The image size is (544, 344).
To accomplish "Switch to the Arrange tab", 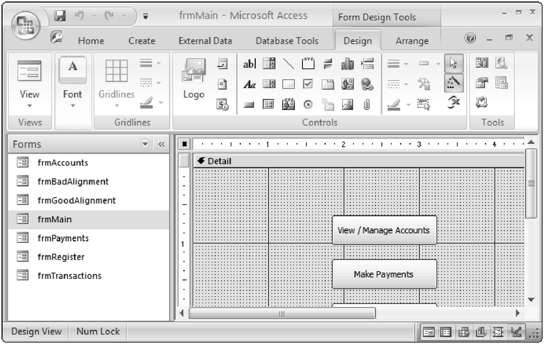I will [x=412, y=41].
